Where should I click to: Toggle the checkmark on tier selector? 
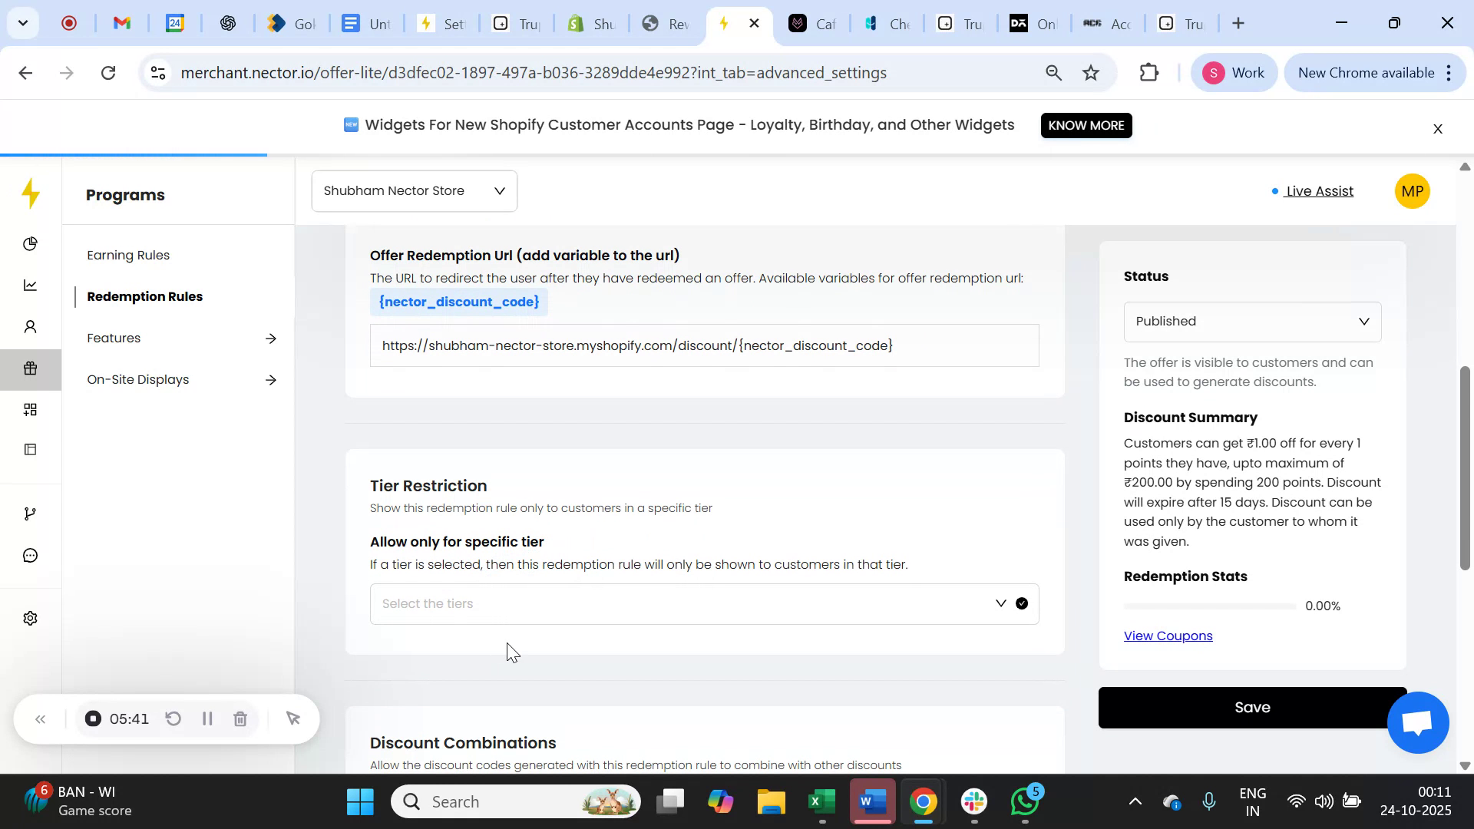coord(1021,603)
